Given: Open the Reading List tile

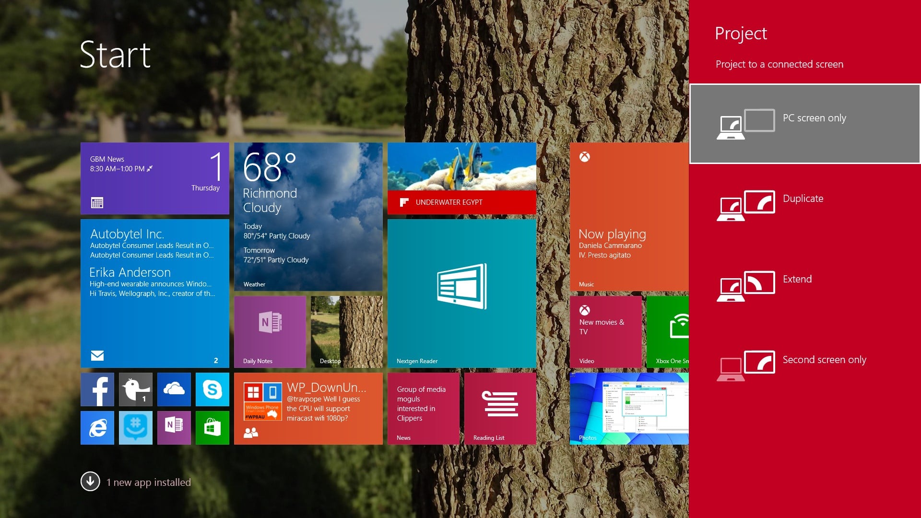Looking at the screenshot, I should (500, 408).
